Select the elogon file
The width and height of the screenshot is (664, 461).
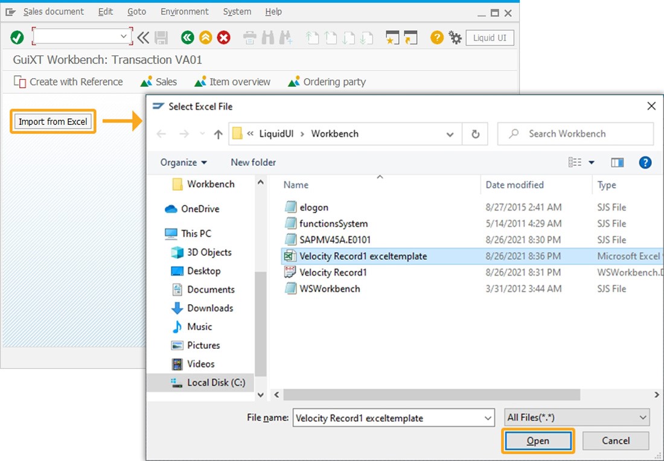(314, 208)
